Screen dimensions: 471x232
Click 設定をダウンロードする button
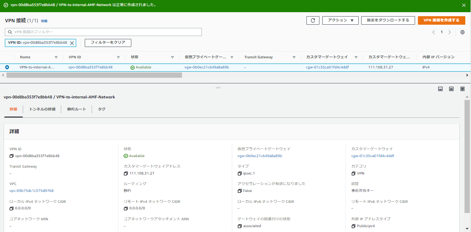click(x=388, y=20)
